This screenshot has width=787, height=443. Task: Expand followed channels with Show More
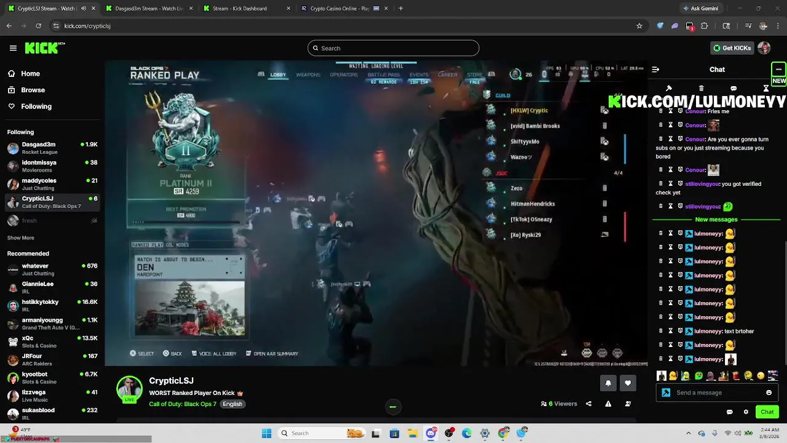(x=21, y=237)
